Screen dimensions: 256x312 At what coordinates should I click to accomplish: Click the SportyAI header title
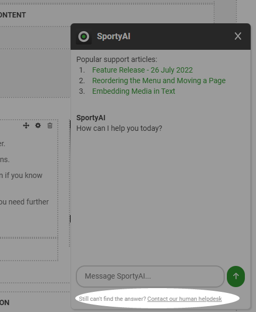[113, 37]
